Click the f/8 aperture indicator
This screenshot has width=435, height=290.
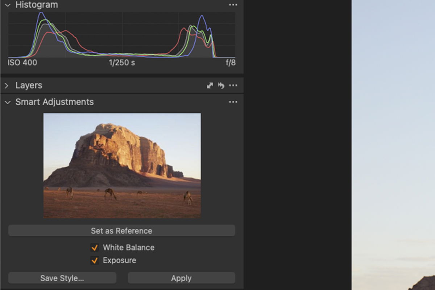point(231,62)
